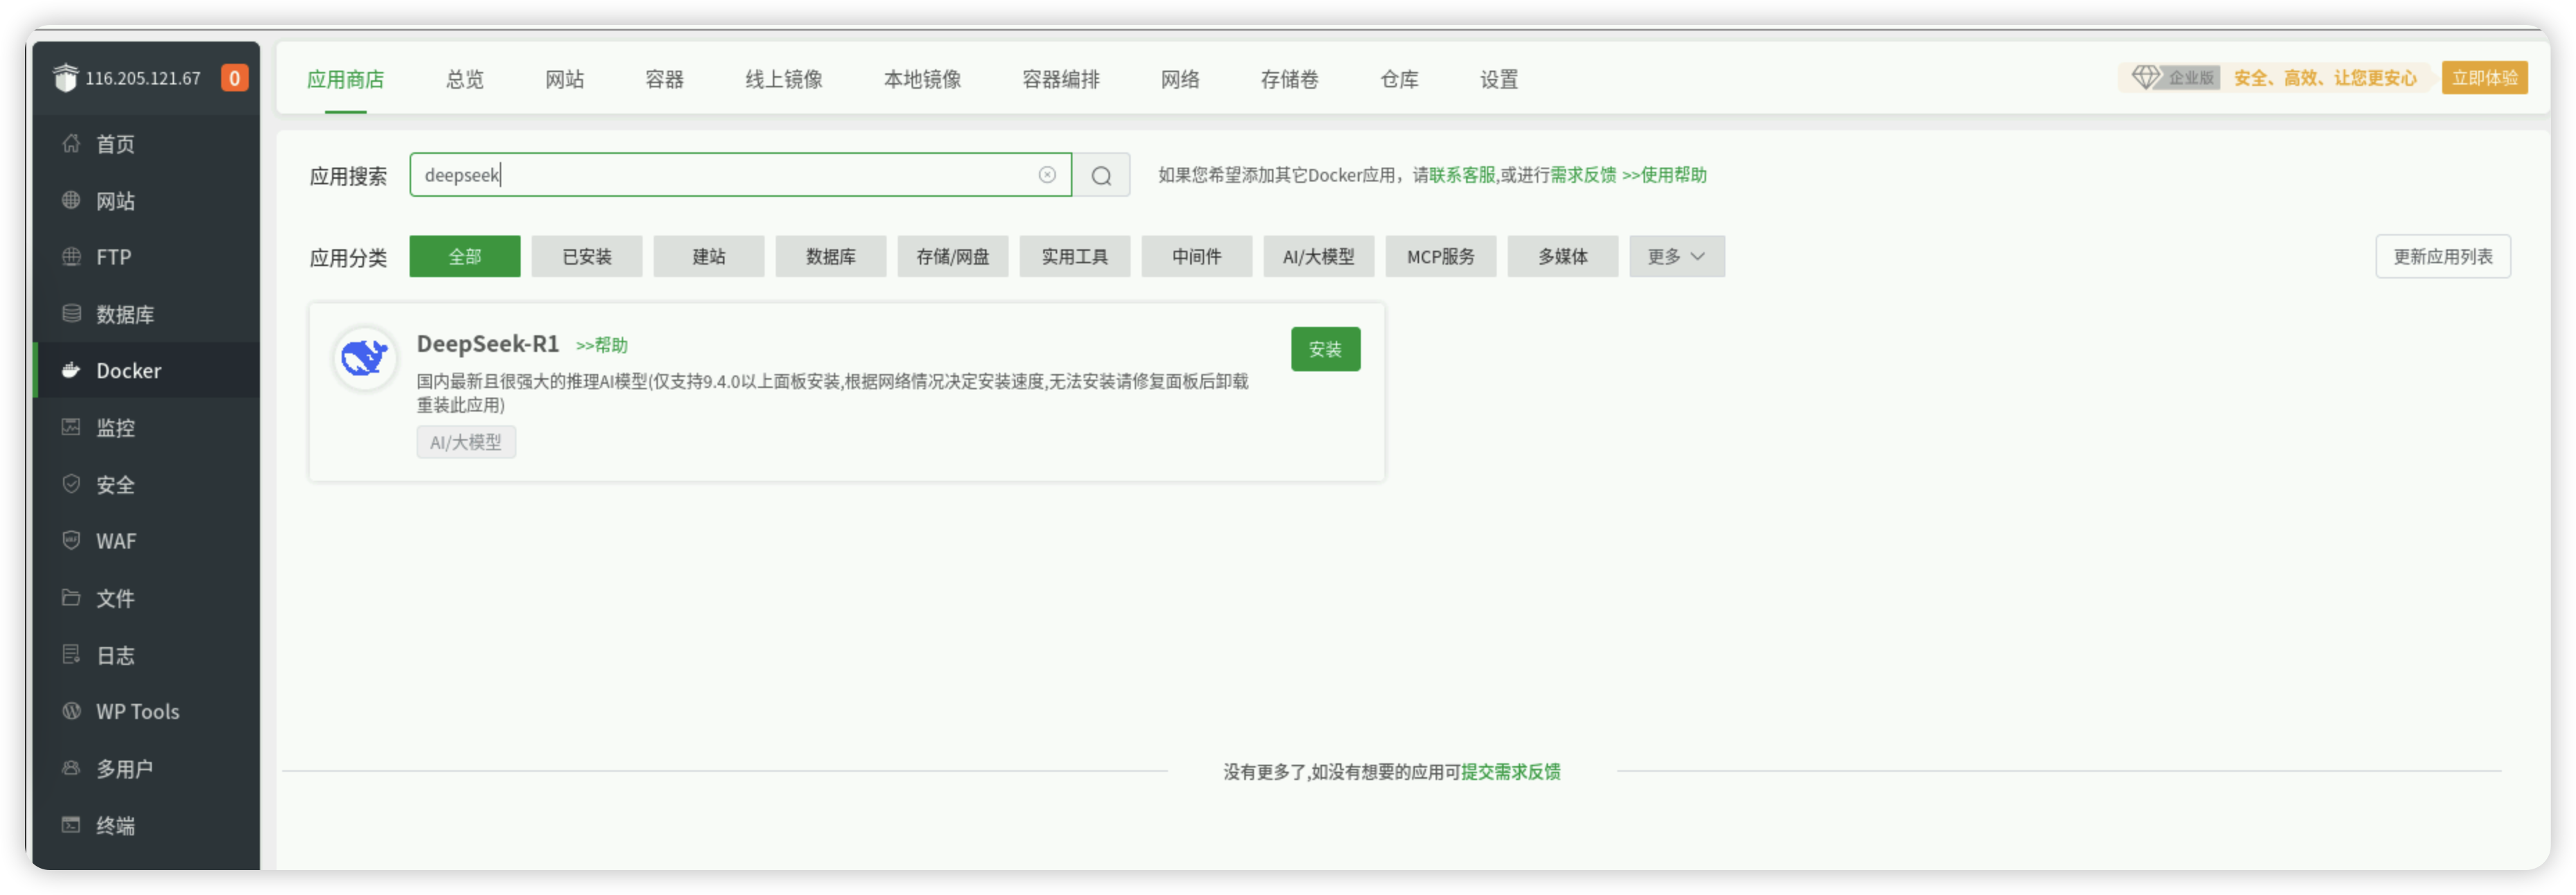Screen dimensions: 2576x895
Task: Click the WordPress icon beside WP Tools
Action: tap(71, 711)
